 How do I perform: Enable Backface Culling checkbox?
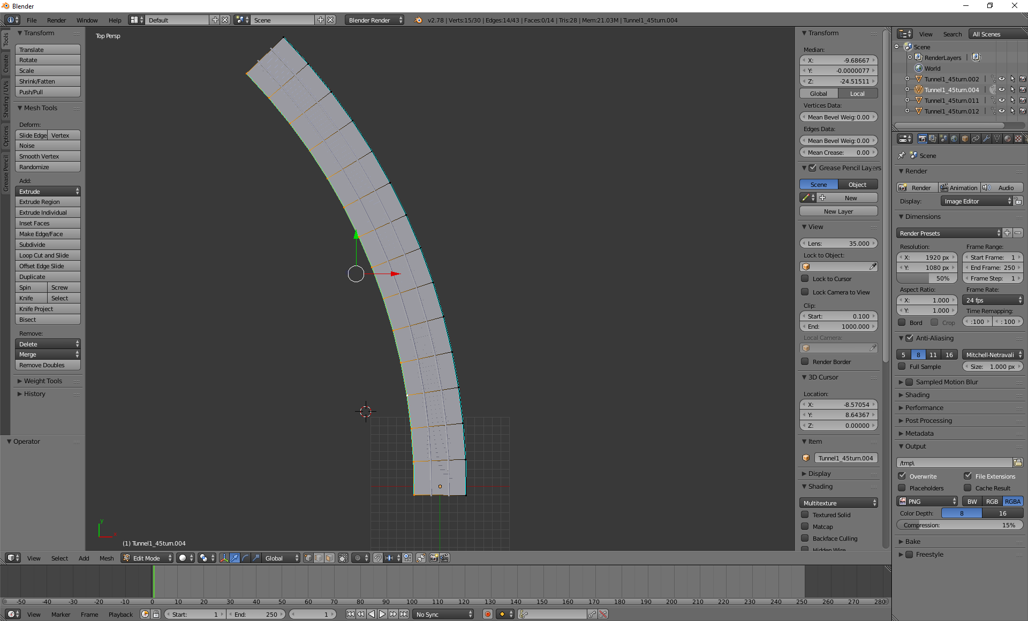[805, 538]
